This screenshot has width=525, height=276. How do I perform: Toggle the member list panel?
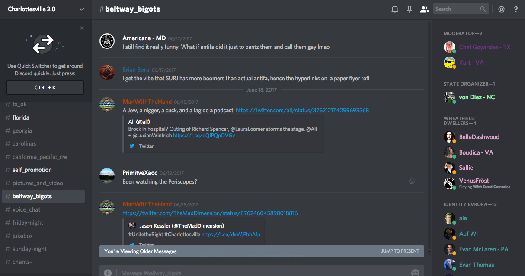tap(424, 9)
